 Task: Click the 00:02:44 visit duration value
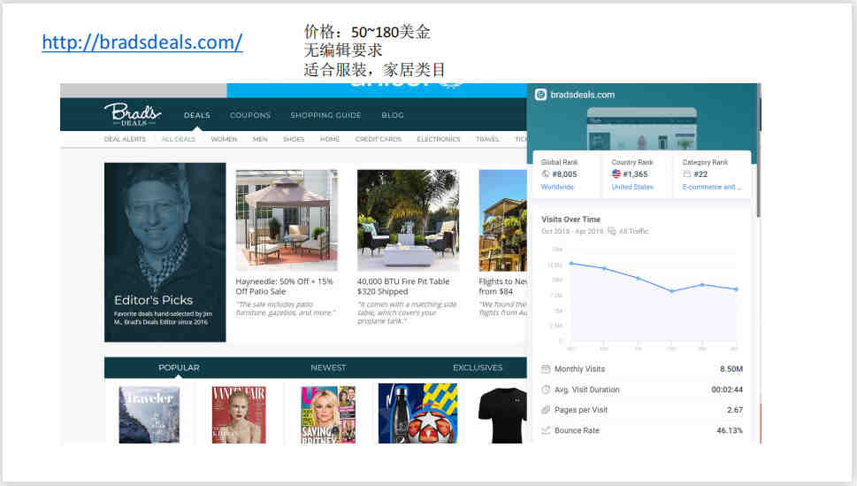point(727,390)
